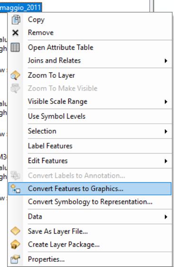
Task: Click the Create Layer Package box icon
Action: (15, 244)
